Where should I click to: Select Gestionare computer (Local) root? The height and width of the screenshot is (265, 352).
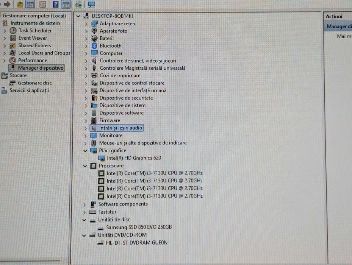click(x=34, y=16)
